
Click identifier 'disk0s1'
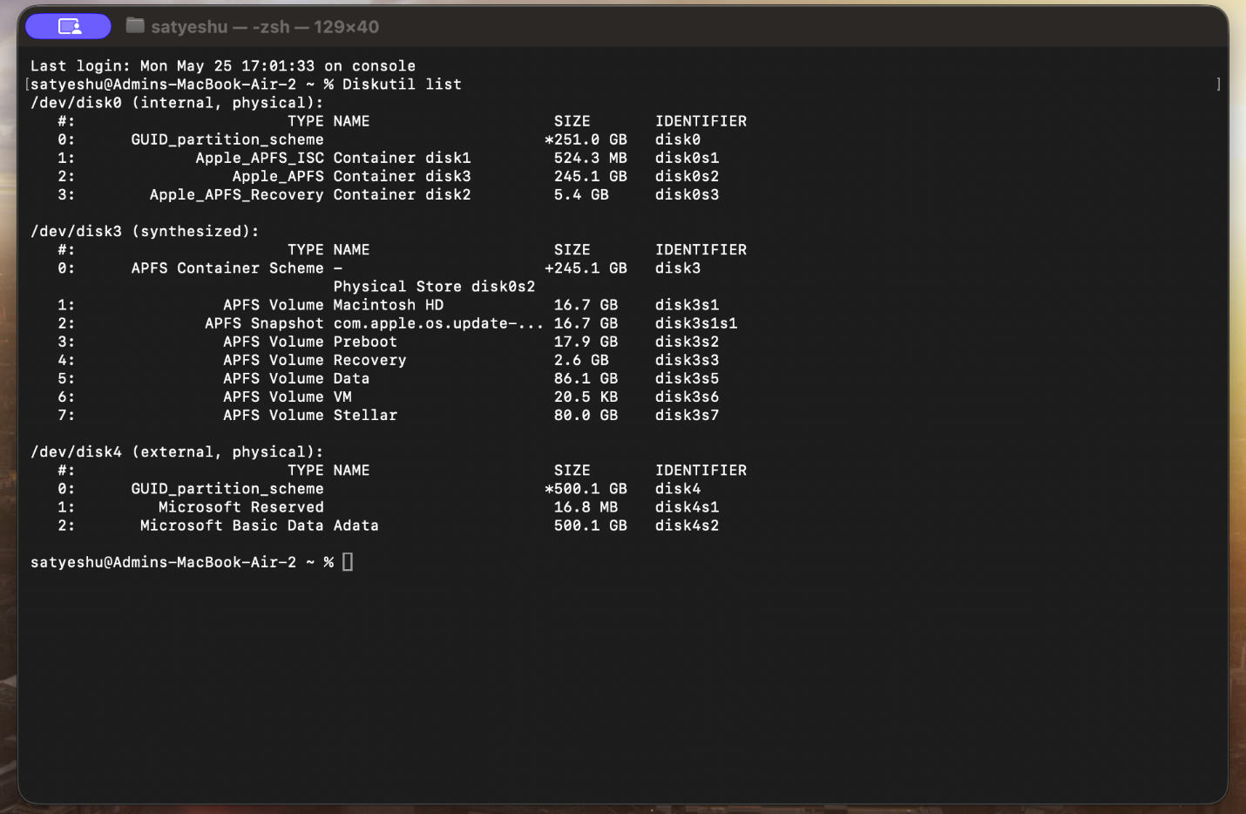click(x=687, y=158)
